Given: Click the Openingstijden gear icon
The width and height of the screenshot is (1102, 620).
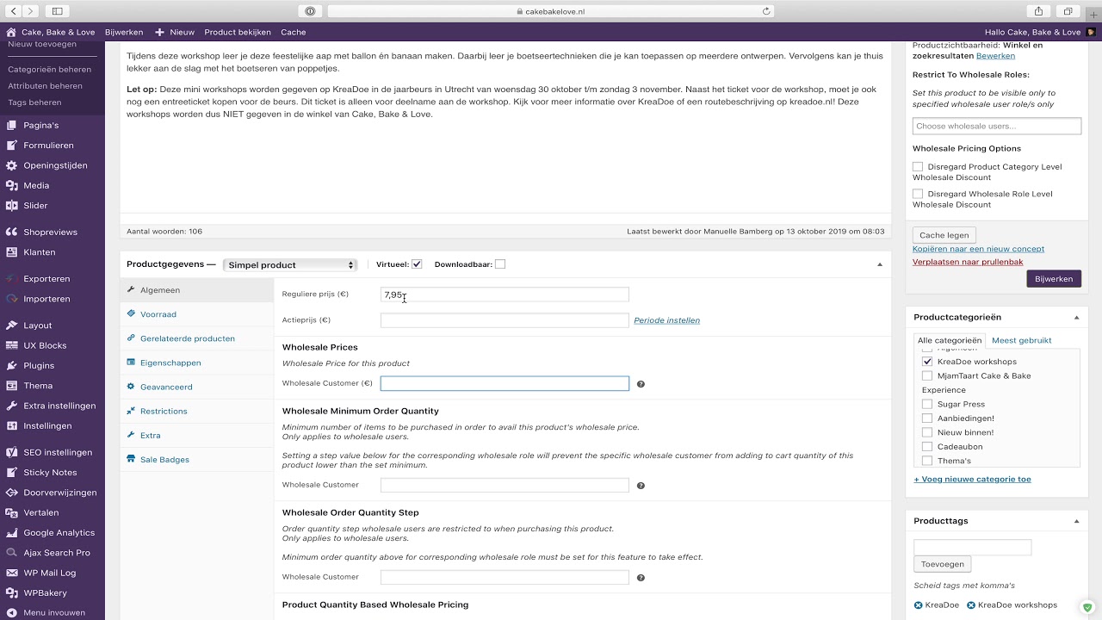Looking at the screenshot, I should point(11,165).
